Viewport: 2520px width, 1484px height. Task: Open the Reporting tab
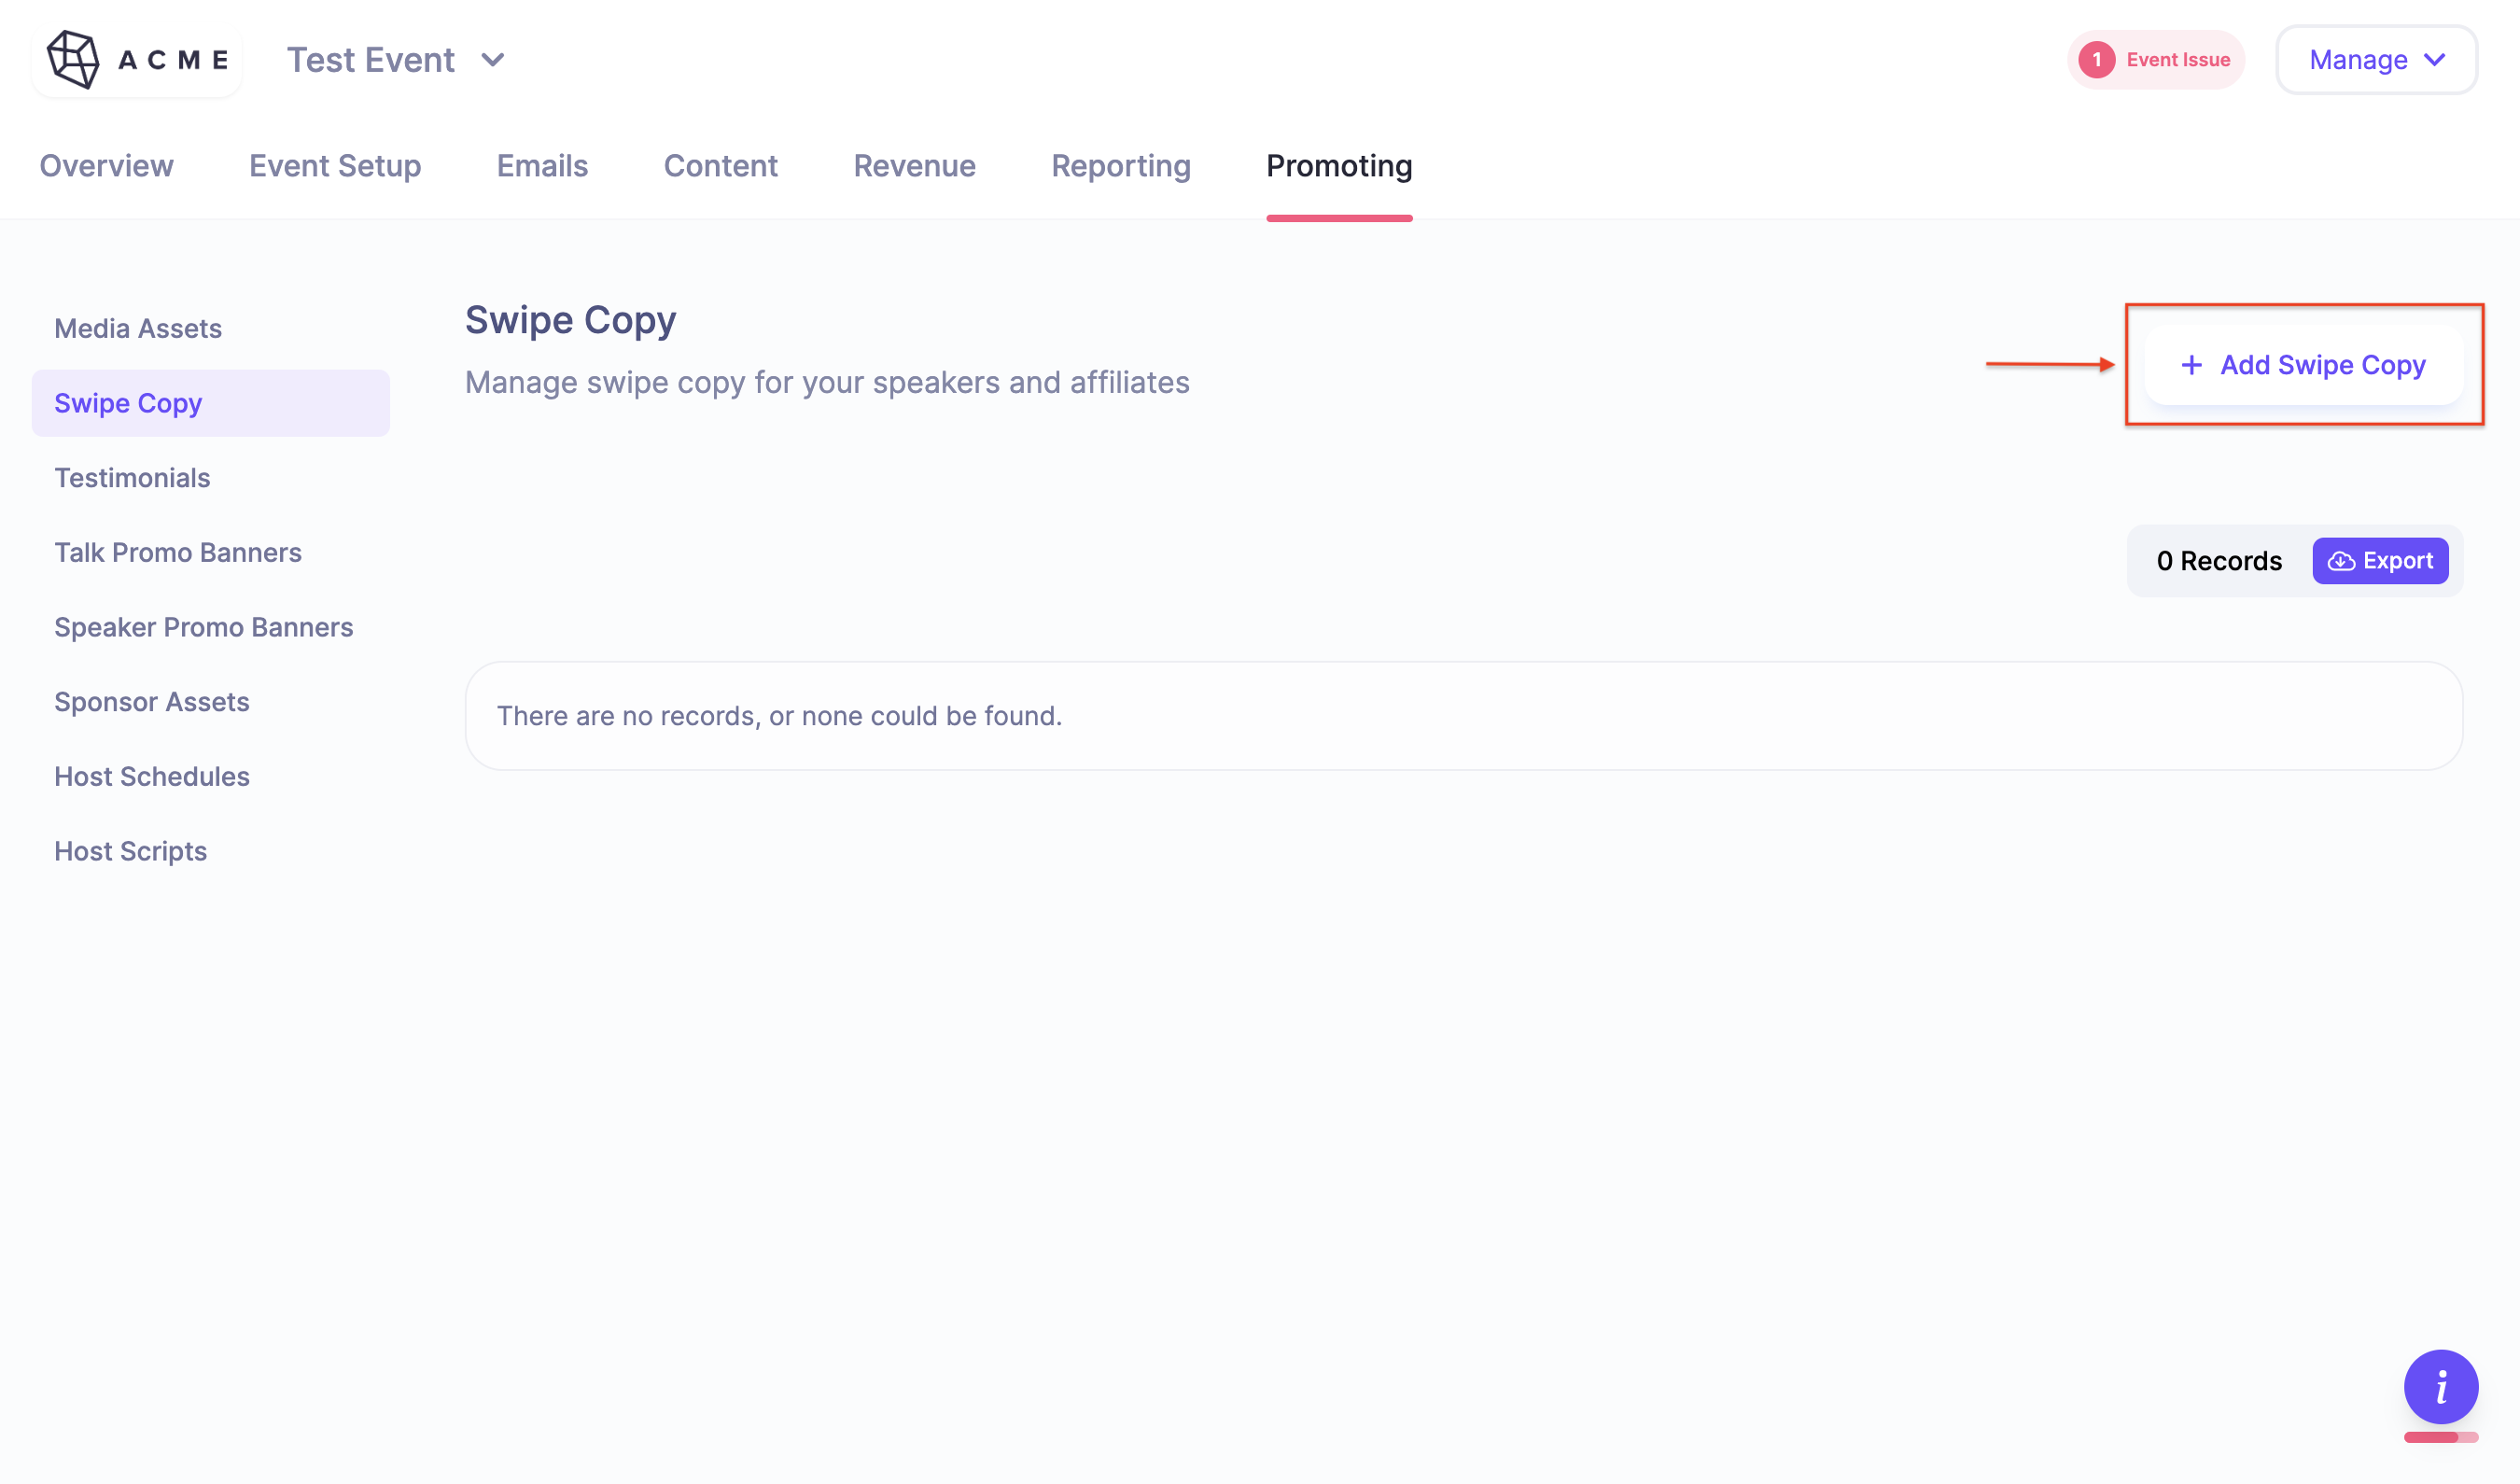pyautogui.click(x=1120, y=166)
